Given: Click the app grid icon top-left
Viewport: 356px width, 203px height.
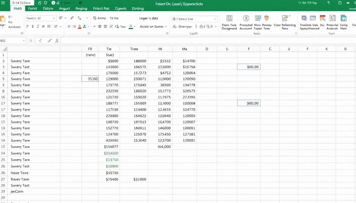Looking at the screenshot, I should click(x=3, y=3).
